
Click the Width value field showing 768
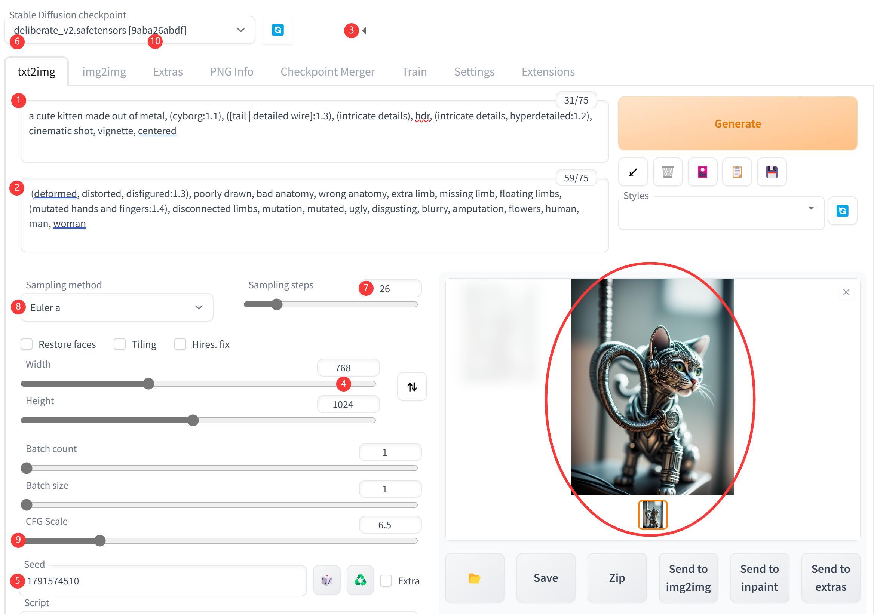click(348, 368)
